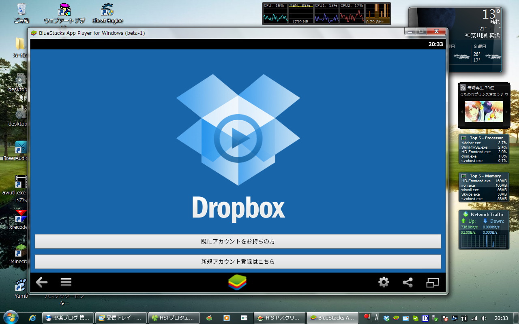Viewport: 519px width, 324px height.
Task: Open the network signal tray icon
Action: coord(474,318)
